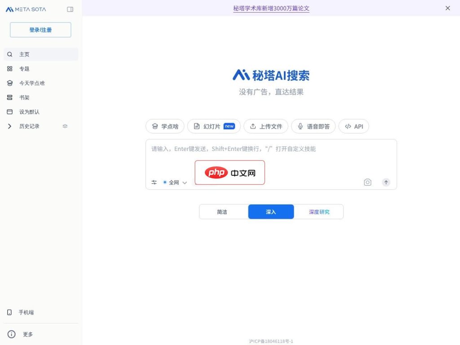Click the 幻灯片 new button
Screen dimensions: 460x345
[x=214, y=126]
